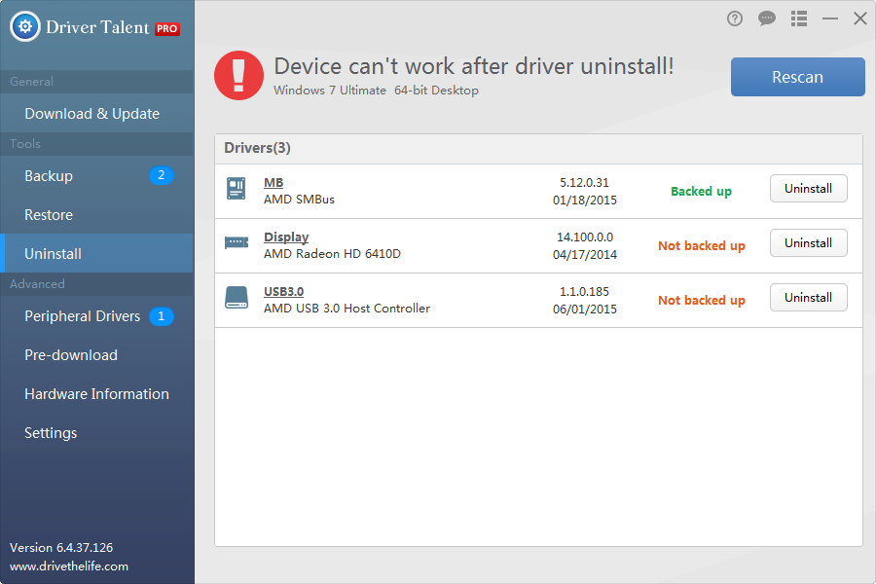This screenshot has height=584, width=876.
Task: Click 'AMD Radeon HD 6410D' device name
Action: pos(333,254)
